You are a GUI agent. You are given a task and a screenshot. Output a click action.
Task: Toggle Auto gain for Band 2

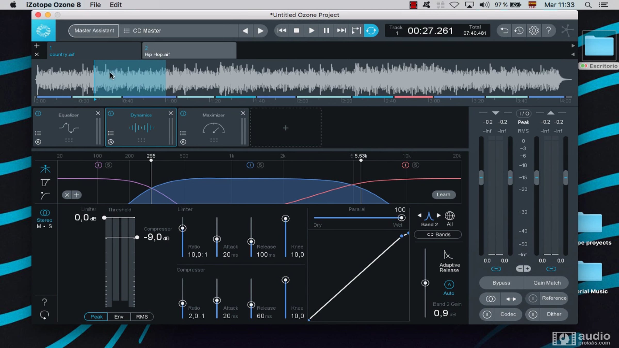point(449,285)
